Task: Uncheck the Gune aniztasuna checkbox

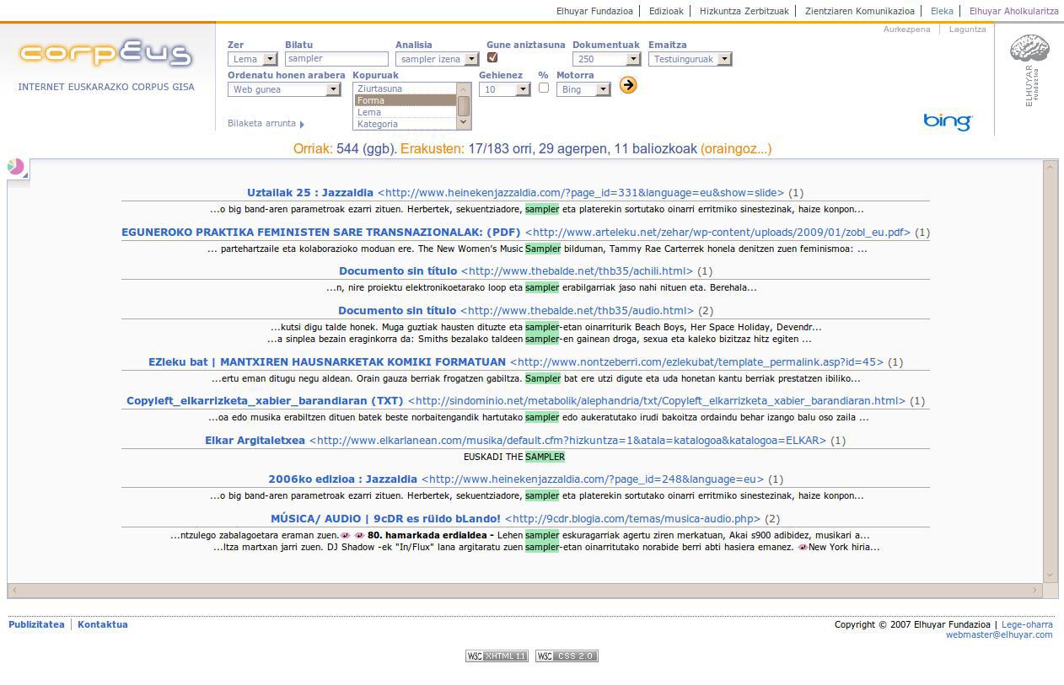Action: tap(492, 58)
